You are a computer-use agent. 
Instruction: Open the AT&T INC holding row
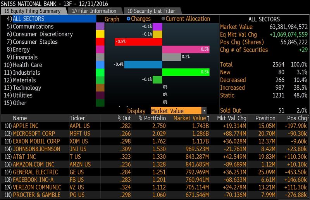(155, 157)
